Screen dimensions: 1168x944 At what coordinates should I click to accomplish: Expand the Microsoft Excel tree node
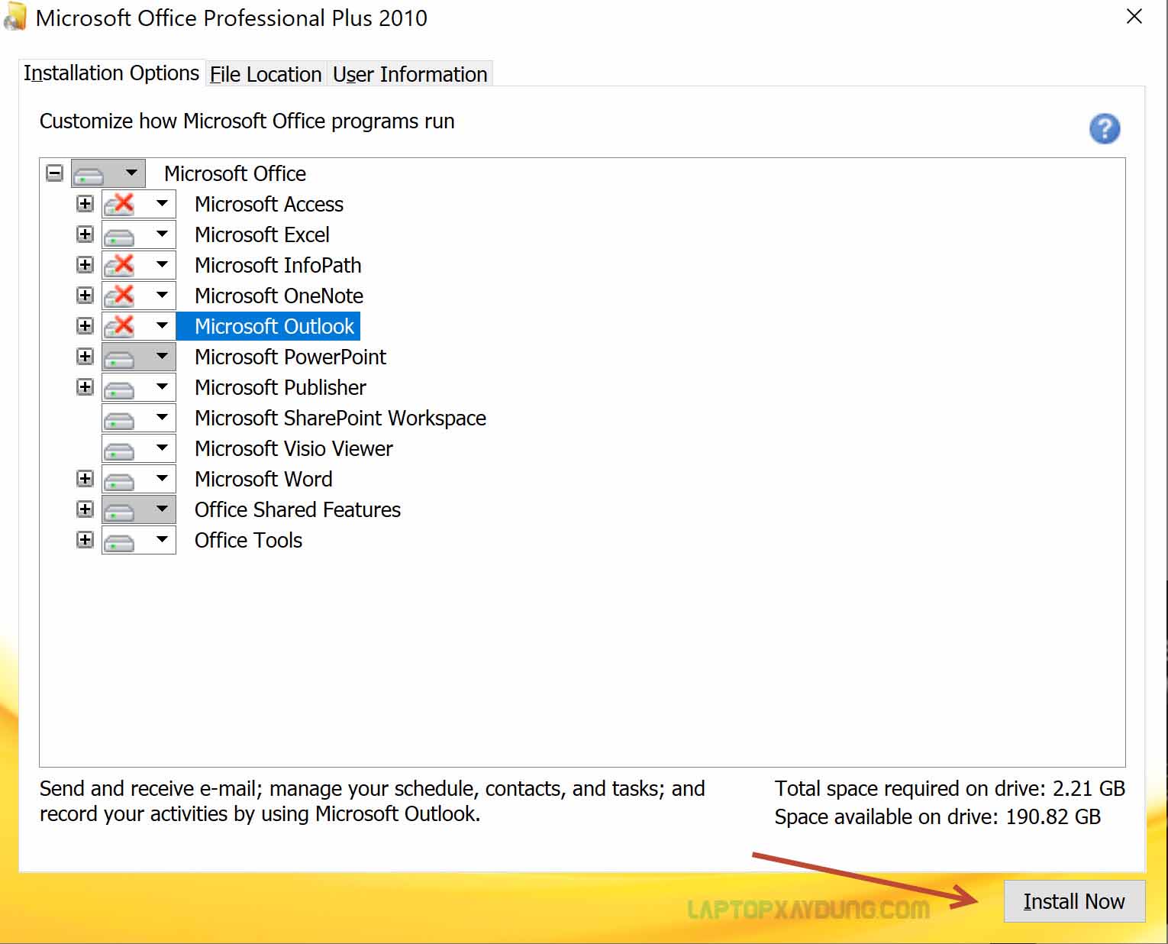[85, 234]
